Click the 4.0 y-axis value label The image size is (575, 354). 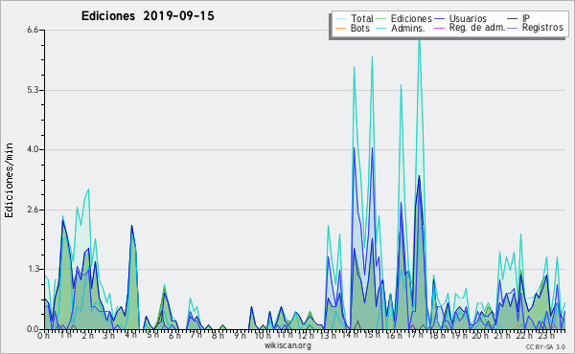point(33,149)
